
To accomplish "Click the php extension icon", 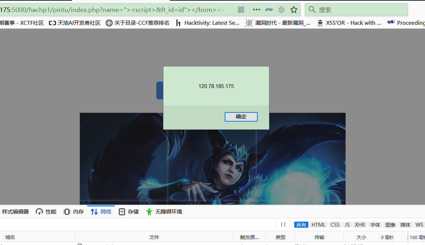I will (x=269, y=10).
